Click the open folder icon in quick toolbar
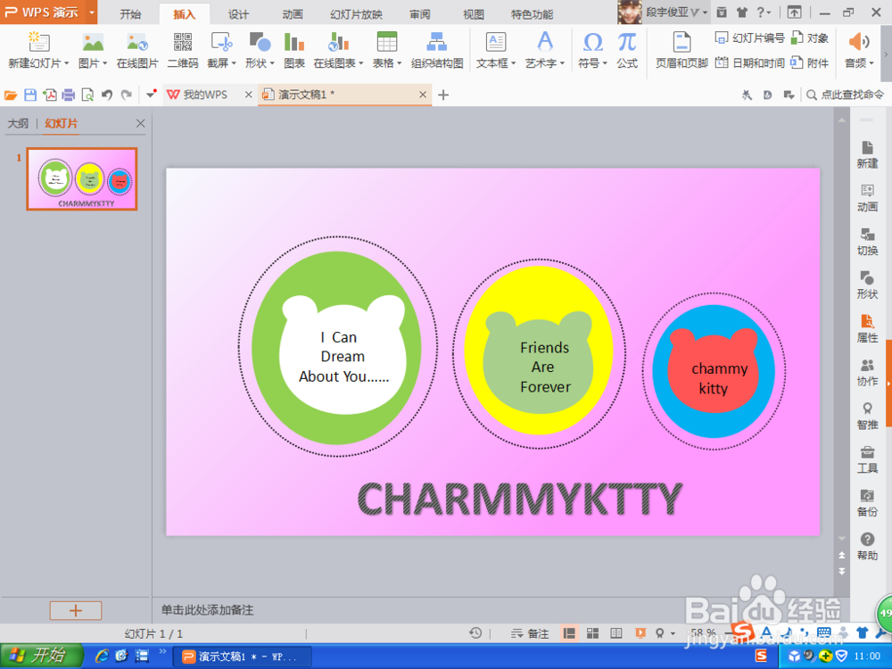 point(11,95)
